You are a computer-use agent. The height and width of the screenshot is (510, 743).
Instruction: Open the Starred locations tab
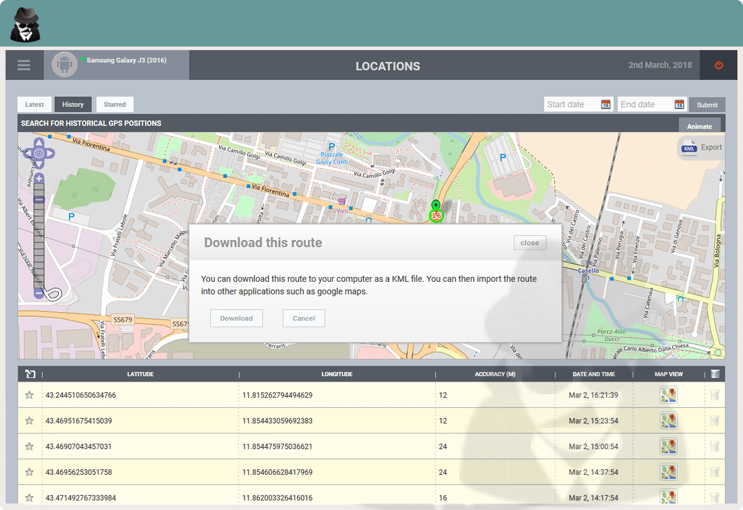115,104
